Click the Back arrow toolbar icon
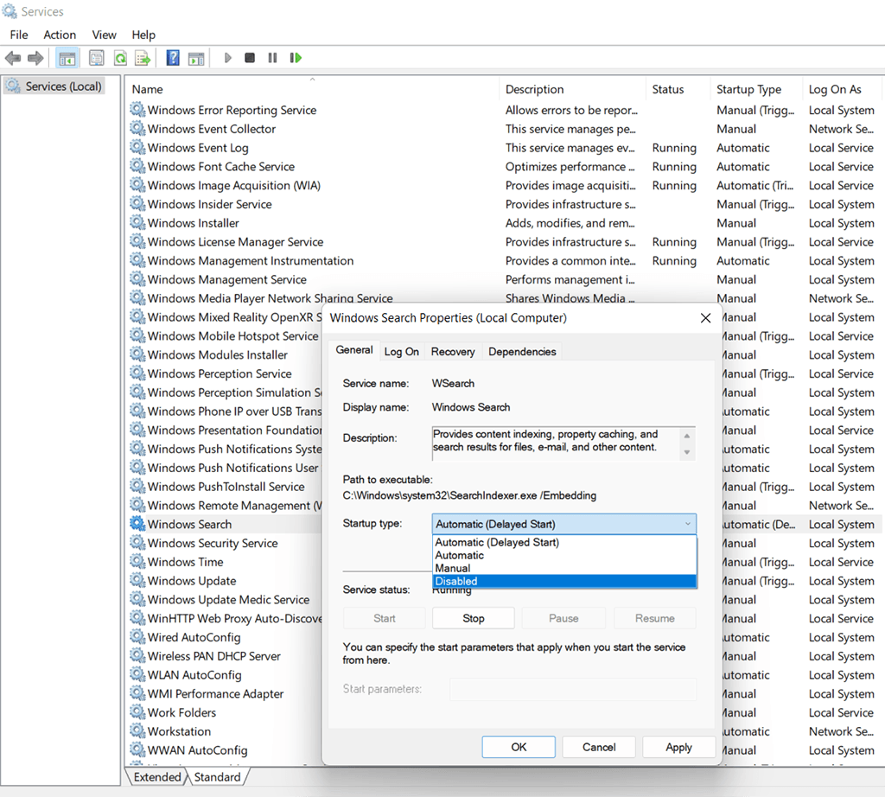Viewport: 885px width, 797px height. (12, 58)
